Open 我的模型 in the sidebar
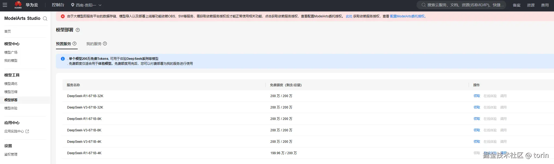 click(11, 60)
